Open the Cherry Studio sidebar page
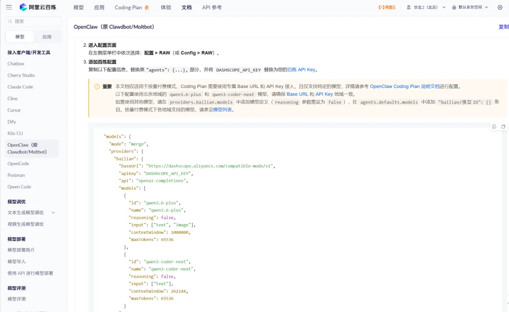This screenshot has width=509, height=312. (x=21, y=75)
